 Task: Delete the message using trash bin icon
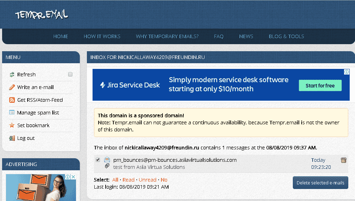click(x=343, y=160)
